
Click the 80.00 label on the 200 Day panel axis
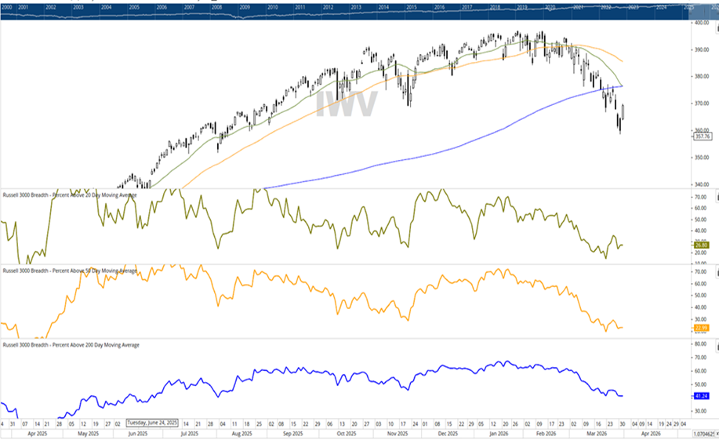pyautogui.click(x=701, y=344)
